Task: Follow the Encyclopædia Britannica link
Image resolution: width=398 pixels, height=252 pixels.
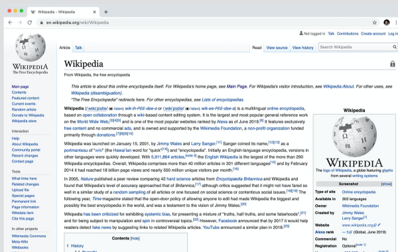Action: (239, 179)
